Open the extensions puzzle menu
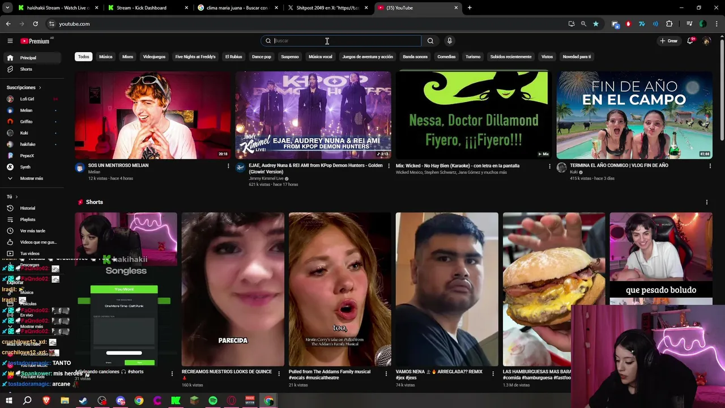The width and height of the screenshot is (725, 408). point(669,24)
